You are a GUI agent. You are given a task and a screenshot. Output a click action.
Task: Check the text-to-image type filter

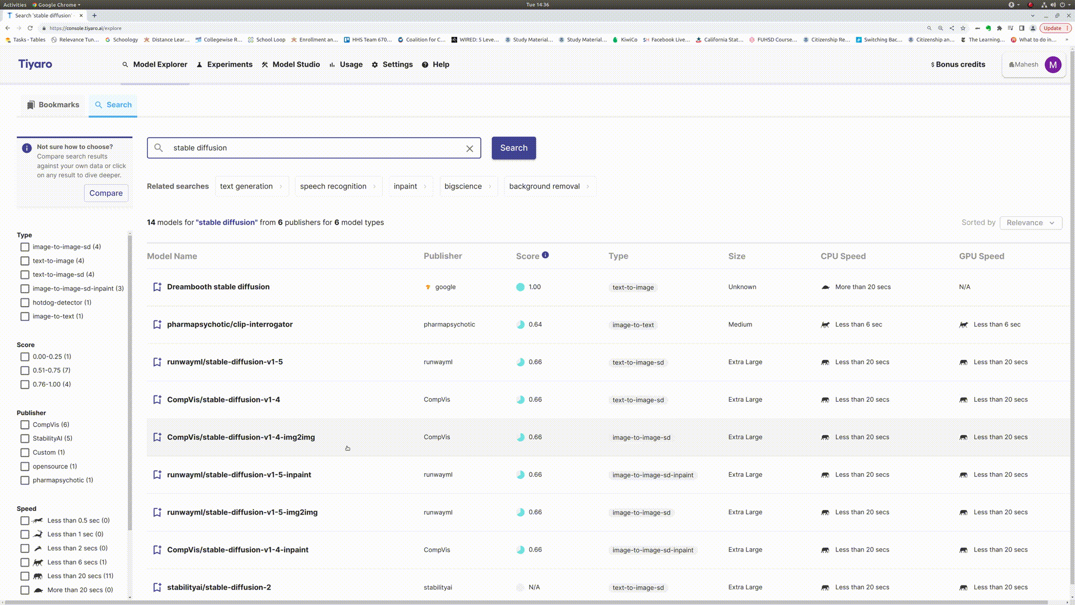[25, 261]
